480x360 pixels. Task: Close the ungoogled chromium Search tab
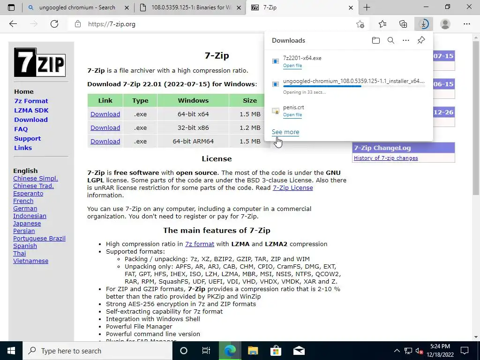pyautogui.click(x=127, y=7)
